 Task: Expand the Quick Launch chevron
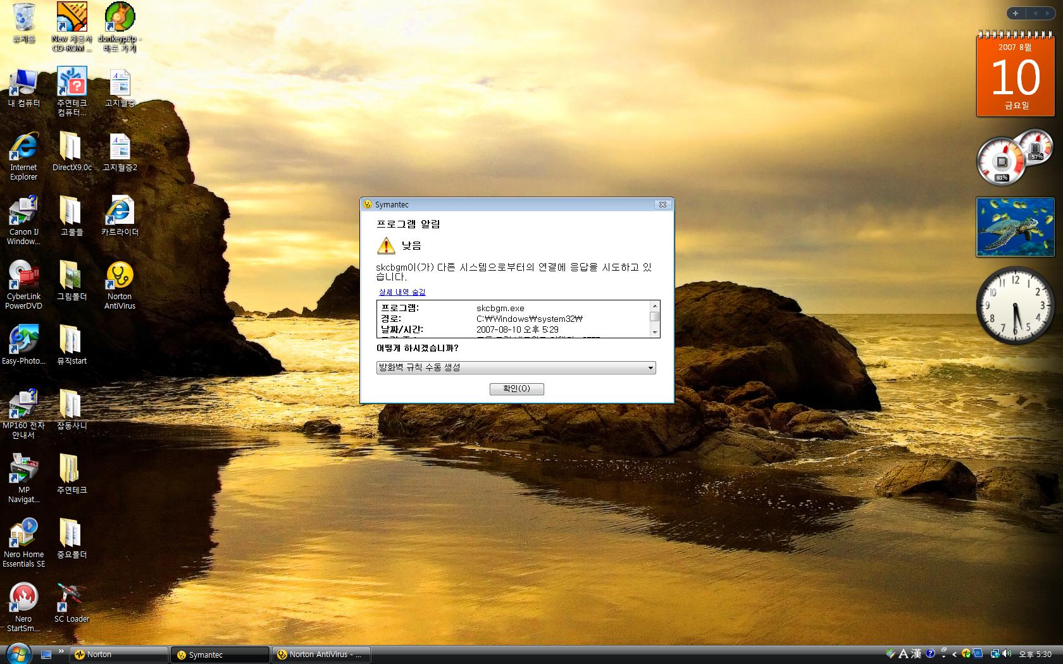[61, 651]
